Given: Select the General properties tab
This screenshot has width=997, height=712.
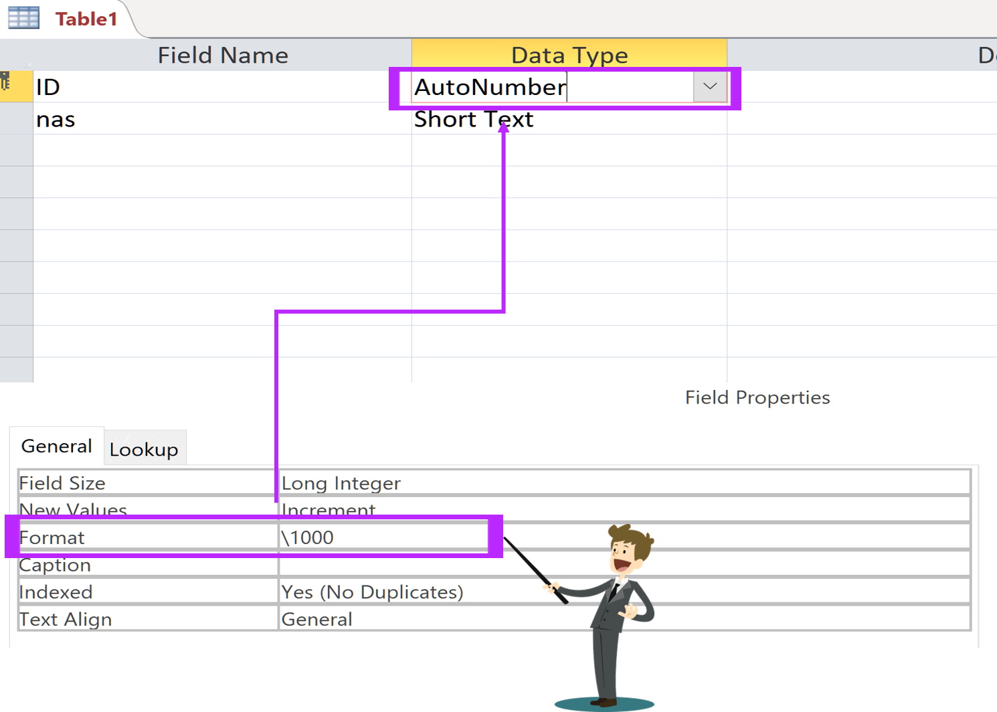Looking at the screenshot, I should pos(57,446).
